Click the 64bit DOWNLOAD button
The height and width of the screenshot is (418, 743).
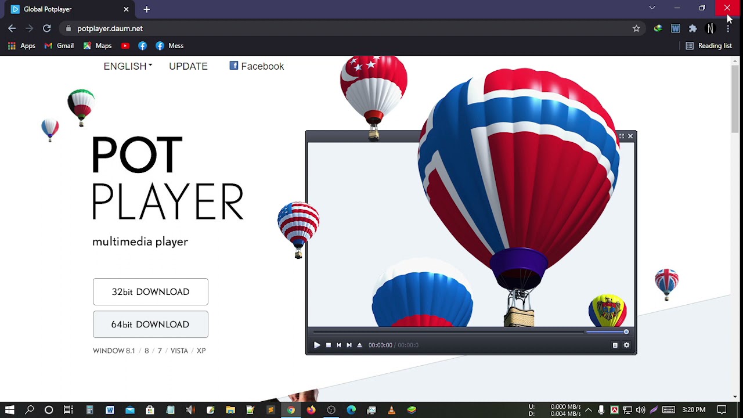tap(150, 324)
